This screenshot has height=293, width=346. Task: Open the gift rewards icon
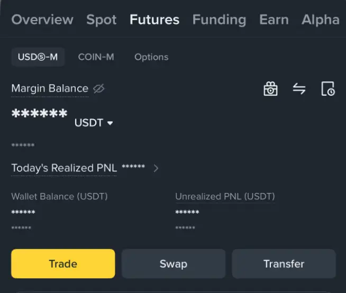[x=270, y=89]
